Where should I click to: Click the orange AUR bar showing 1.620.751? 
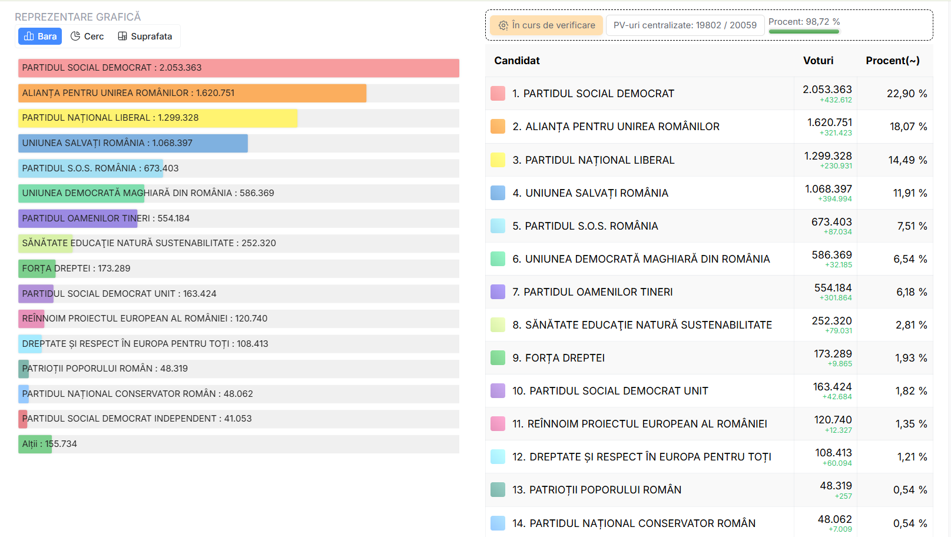(x=192, y=93)
